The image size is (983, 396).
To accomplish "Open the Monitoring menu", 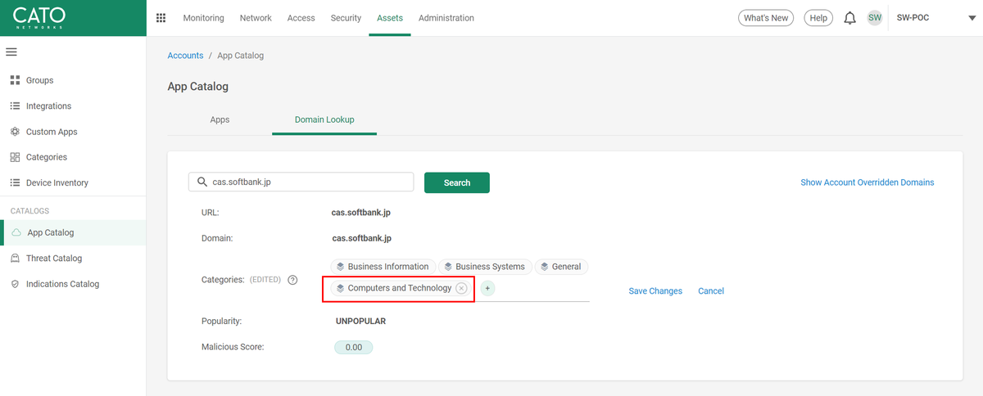I will pos(203,18).
